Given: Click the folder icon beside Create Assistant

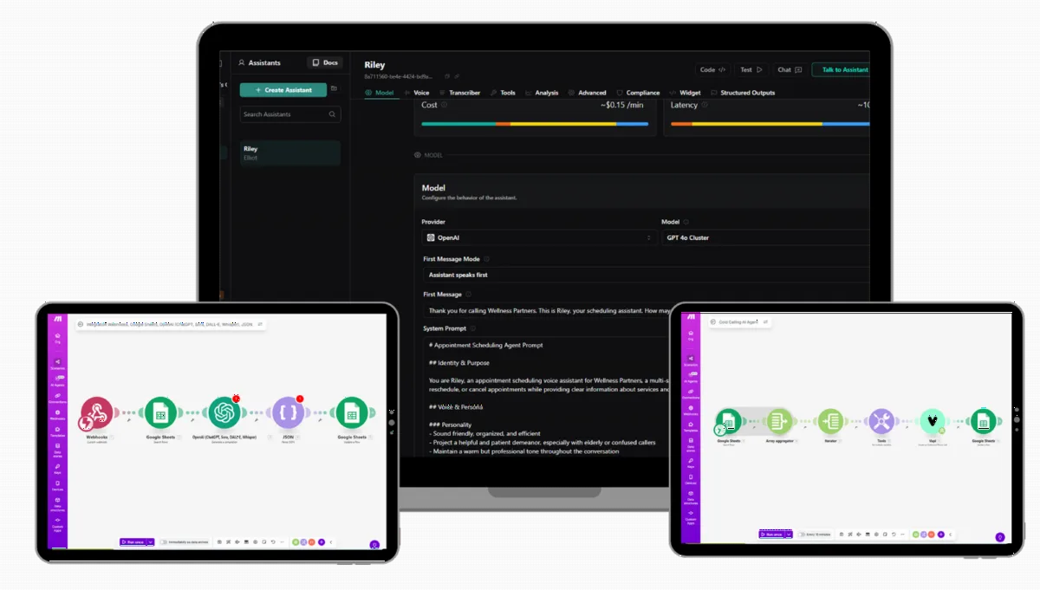Looking at the screenshot, I should 335,89.
